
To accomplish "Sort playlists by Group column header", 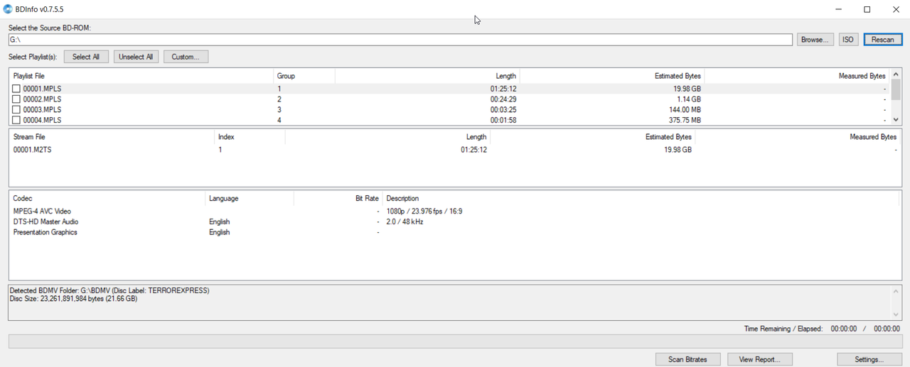I will (304, 76).
